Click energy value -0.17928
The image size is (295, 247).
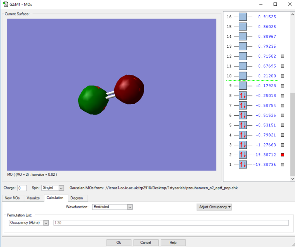(x=266, y=86)
